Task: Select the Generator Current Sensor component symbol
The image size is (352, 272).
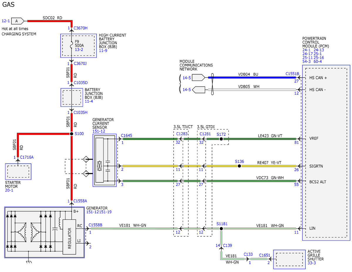Action: pyautogui.click(x=105, y=161)
